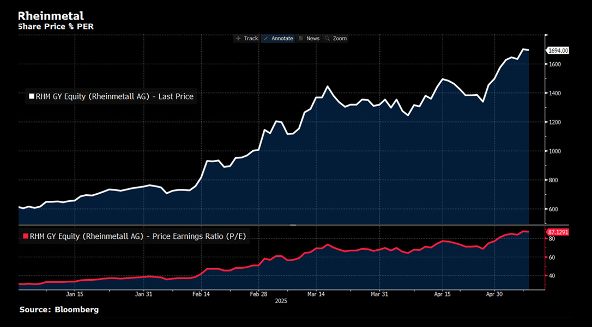592x327 pixels.
Task: Click the 1200 price axis label
Action: pyautogui.click(x=554, y=122)
